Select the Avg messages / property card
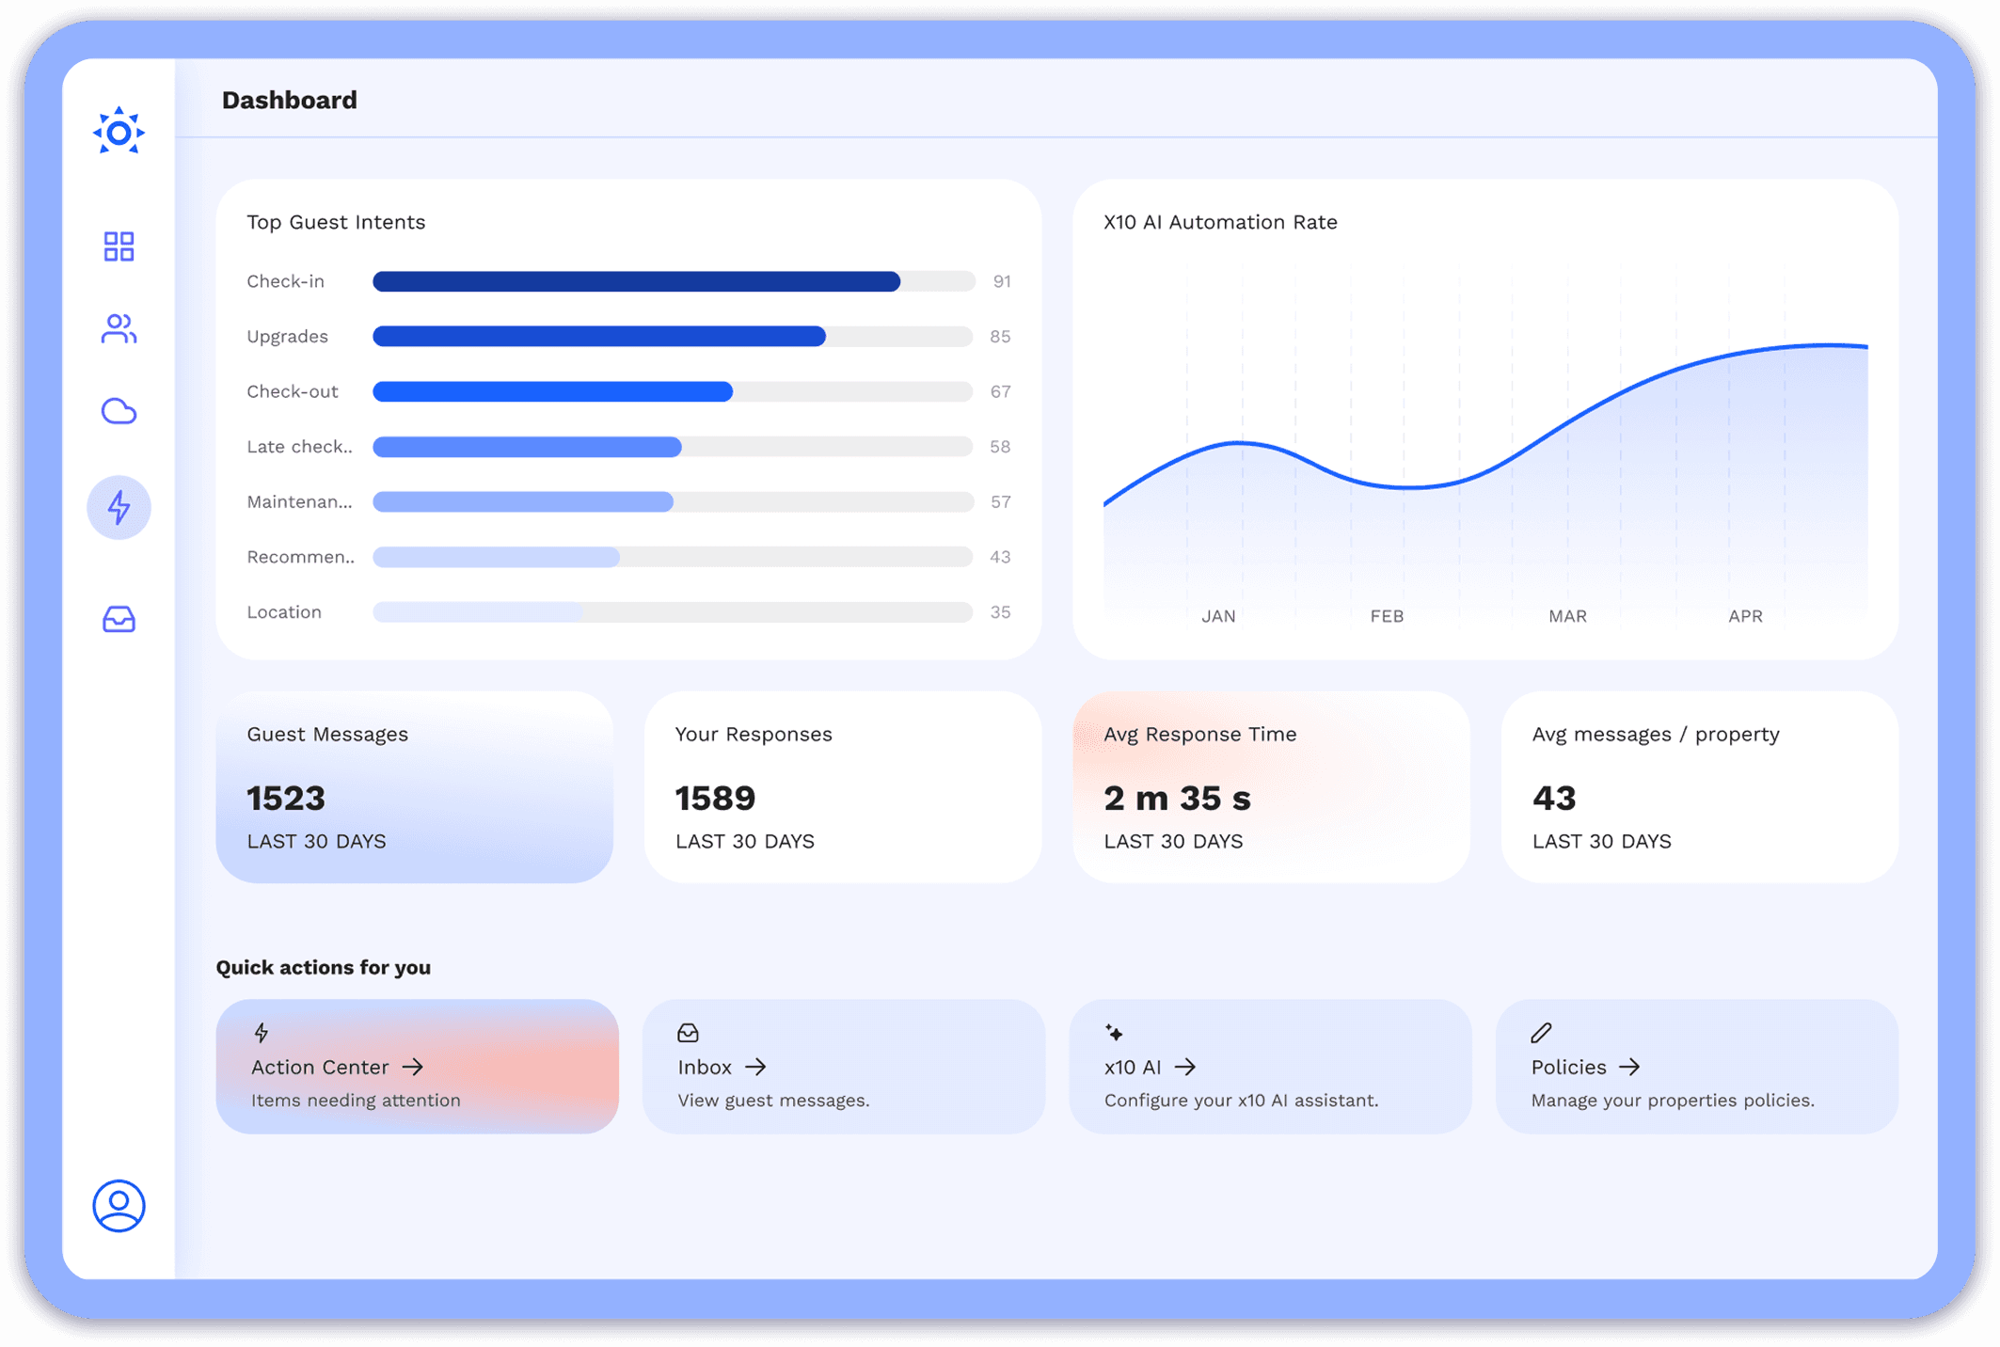Image resolution: width=2000 pixels, height=1347 pixels. coord(1699,787)
